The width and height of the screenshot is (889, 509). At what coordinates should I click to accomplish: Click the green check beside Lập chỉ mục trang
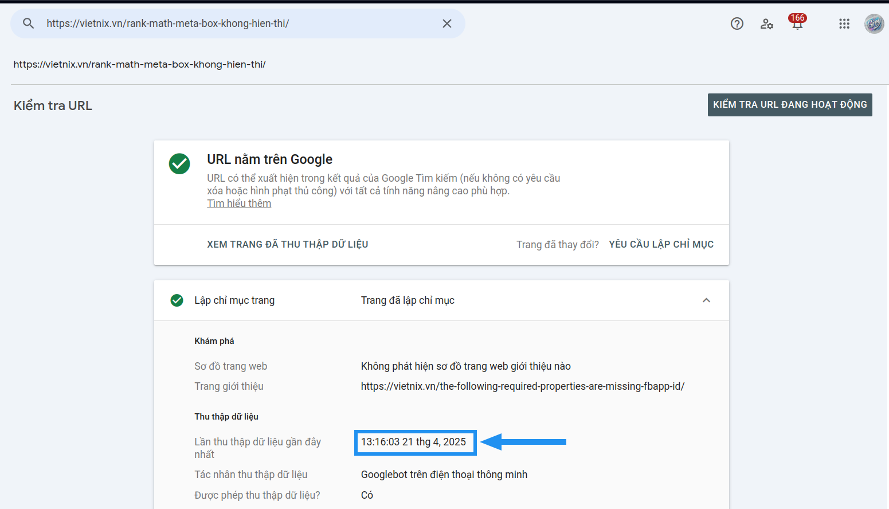(x=177, y=300)
